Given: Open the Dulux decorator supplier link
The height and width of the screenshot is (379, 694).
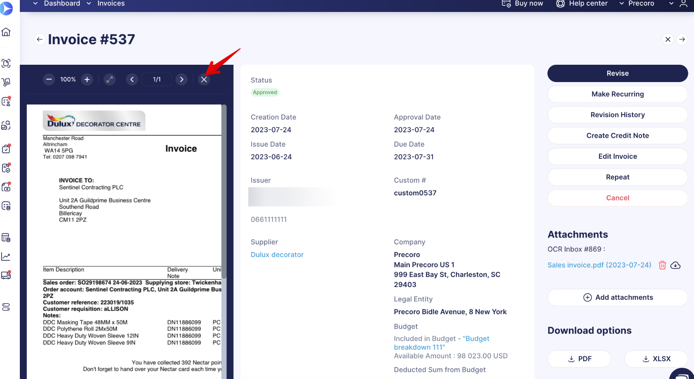Looking at the screenshot, I should (x=277, y=255).
